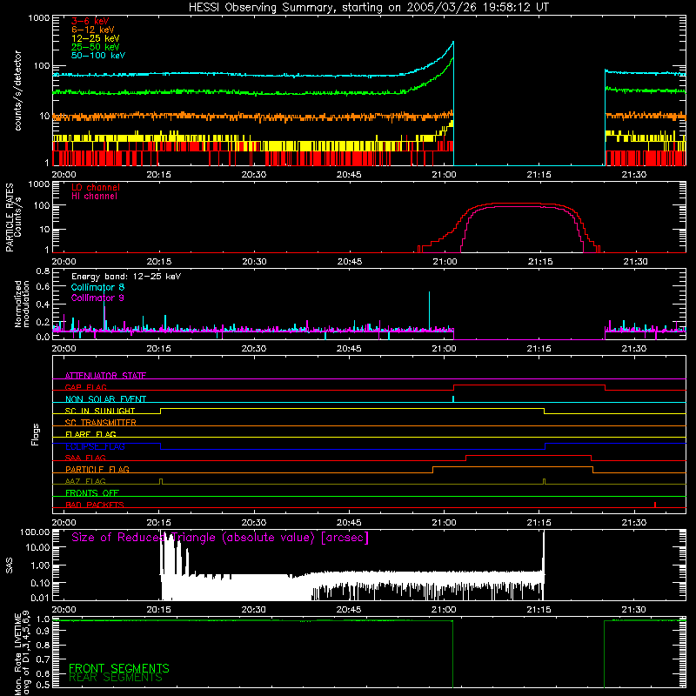The width and height of the screenshot is (696, 696).
Task: Click the 20:45 tick label under the SAS plot
Action: point(349,610)
